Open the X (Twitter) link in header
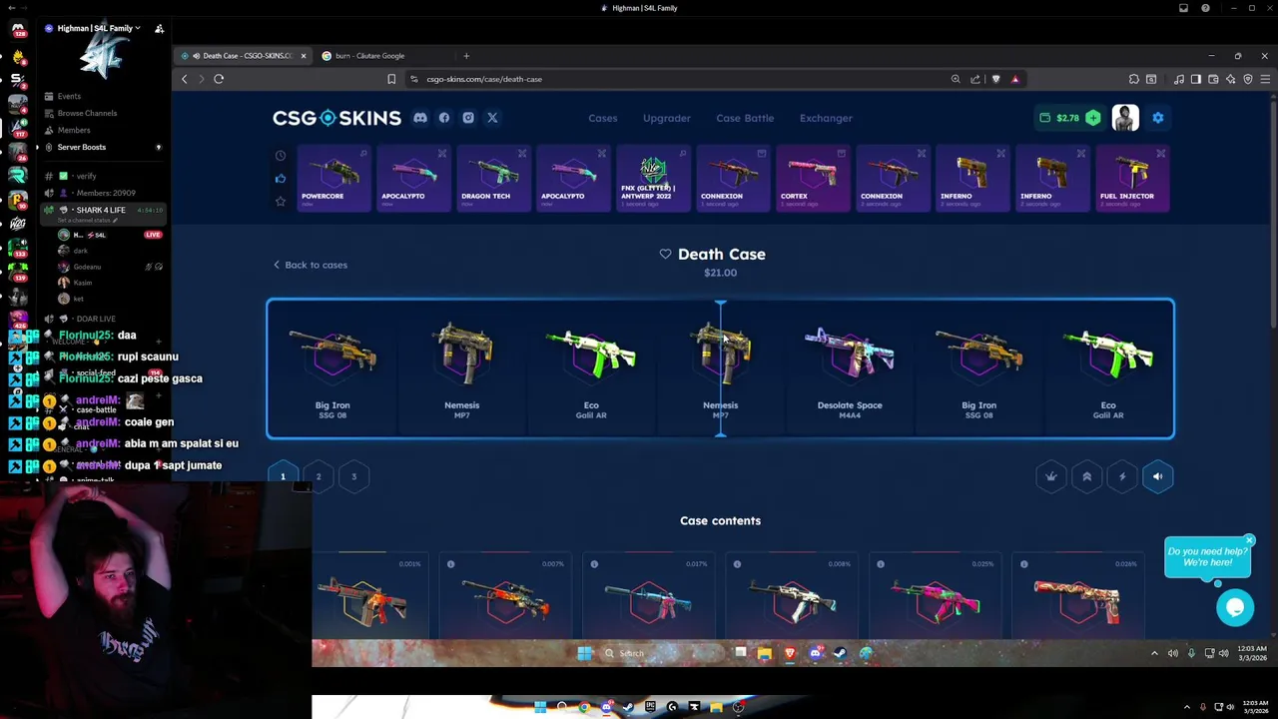The width and height of the screenshot is (1278, 719). coord(492,118)
